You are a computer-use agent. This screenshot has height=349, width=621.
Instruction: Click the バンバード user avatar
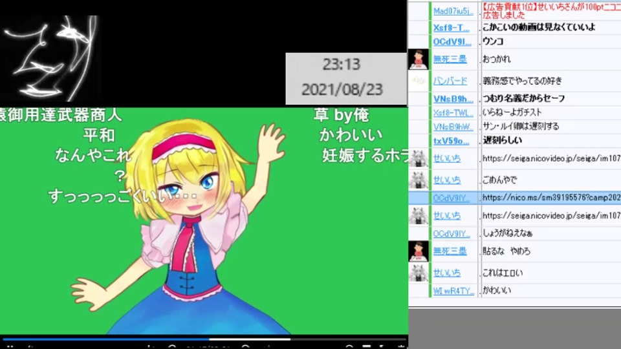coord(419,81)
